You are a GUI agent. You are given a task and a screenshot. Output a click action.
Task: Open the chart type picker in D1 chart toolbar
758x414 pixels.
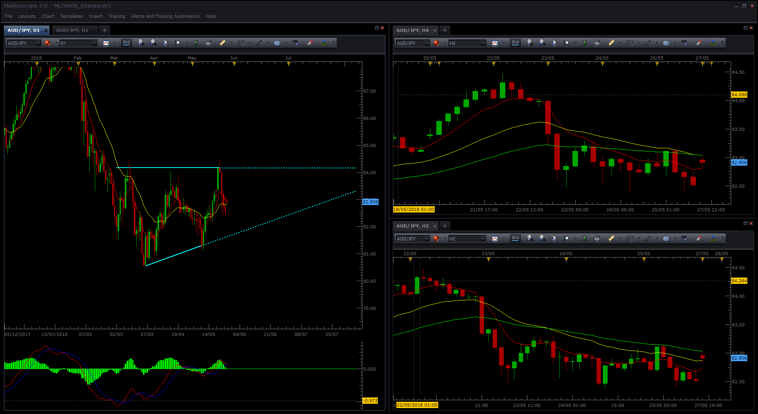[x=106, y=43]
